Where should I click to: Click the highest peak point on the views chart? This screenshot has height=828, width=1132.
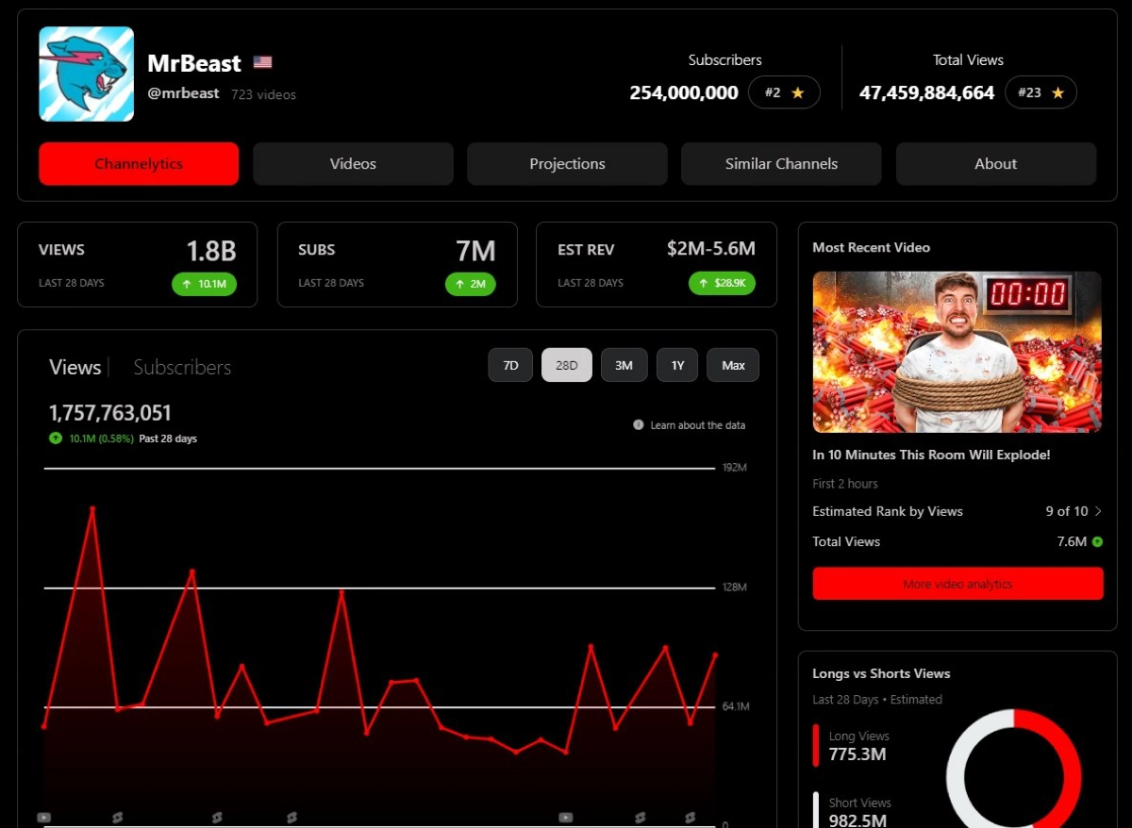tap(92, 508)
